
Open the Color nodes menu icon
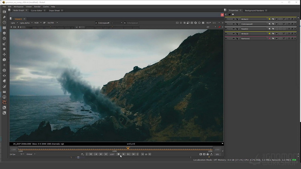(x=4, y=33)
